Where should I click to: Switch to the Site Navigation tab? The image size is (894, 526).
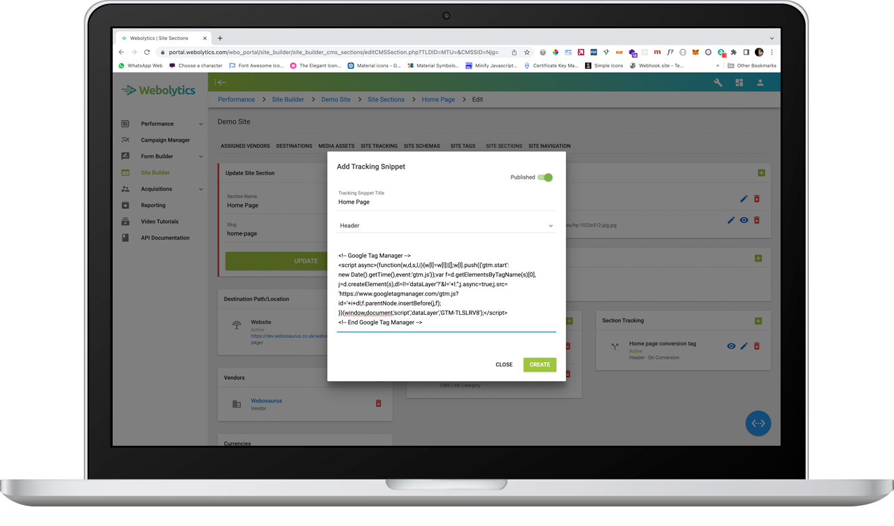click(x=549, y=146)
